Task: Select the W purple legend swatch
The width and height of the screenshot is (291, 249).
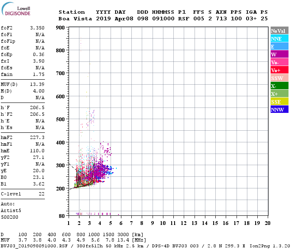Action: [279, 54]
